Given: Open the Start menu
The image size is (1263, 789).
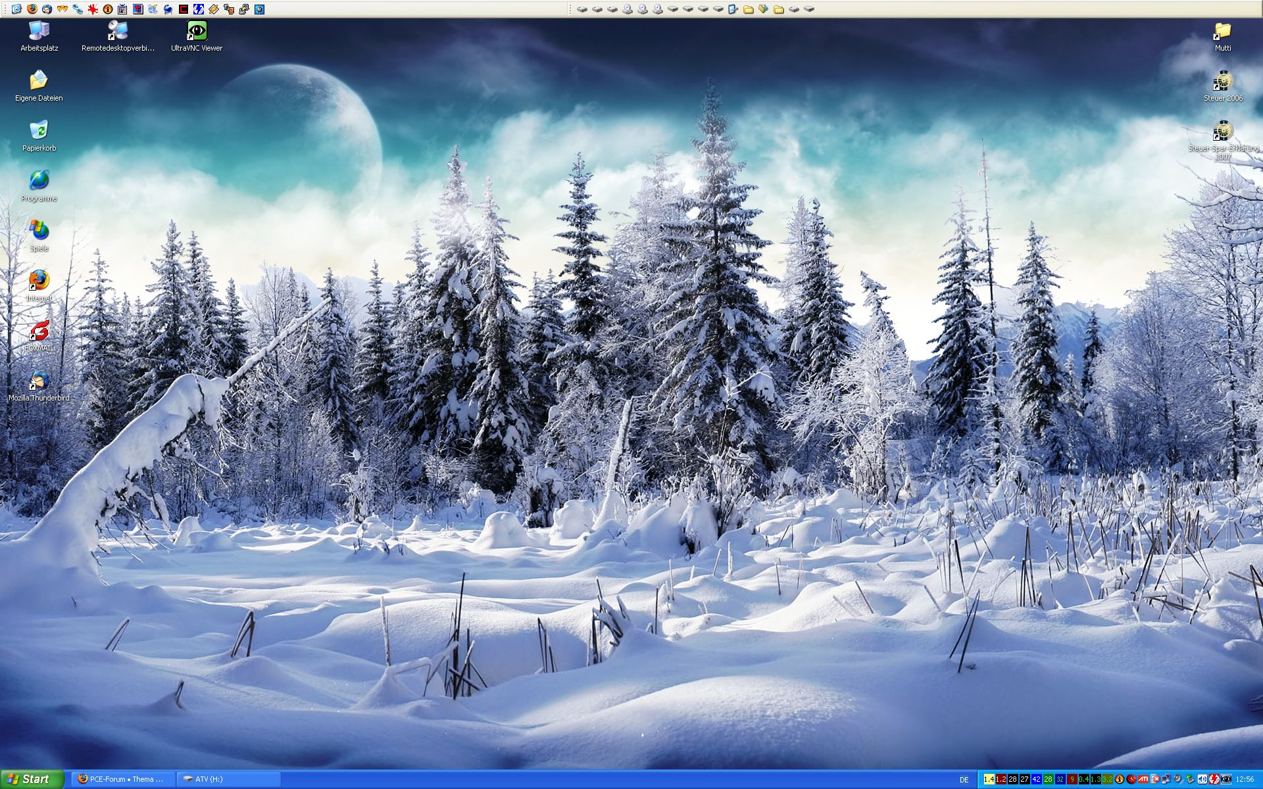Looking at the screenshot, I should [32, 779].
